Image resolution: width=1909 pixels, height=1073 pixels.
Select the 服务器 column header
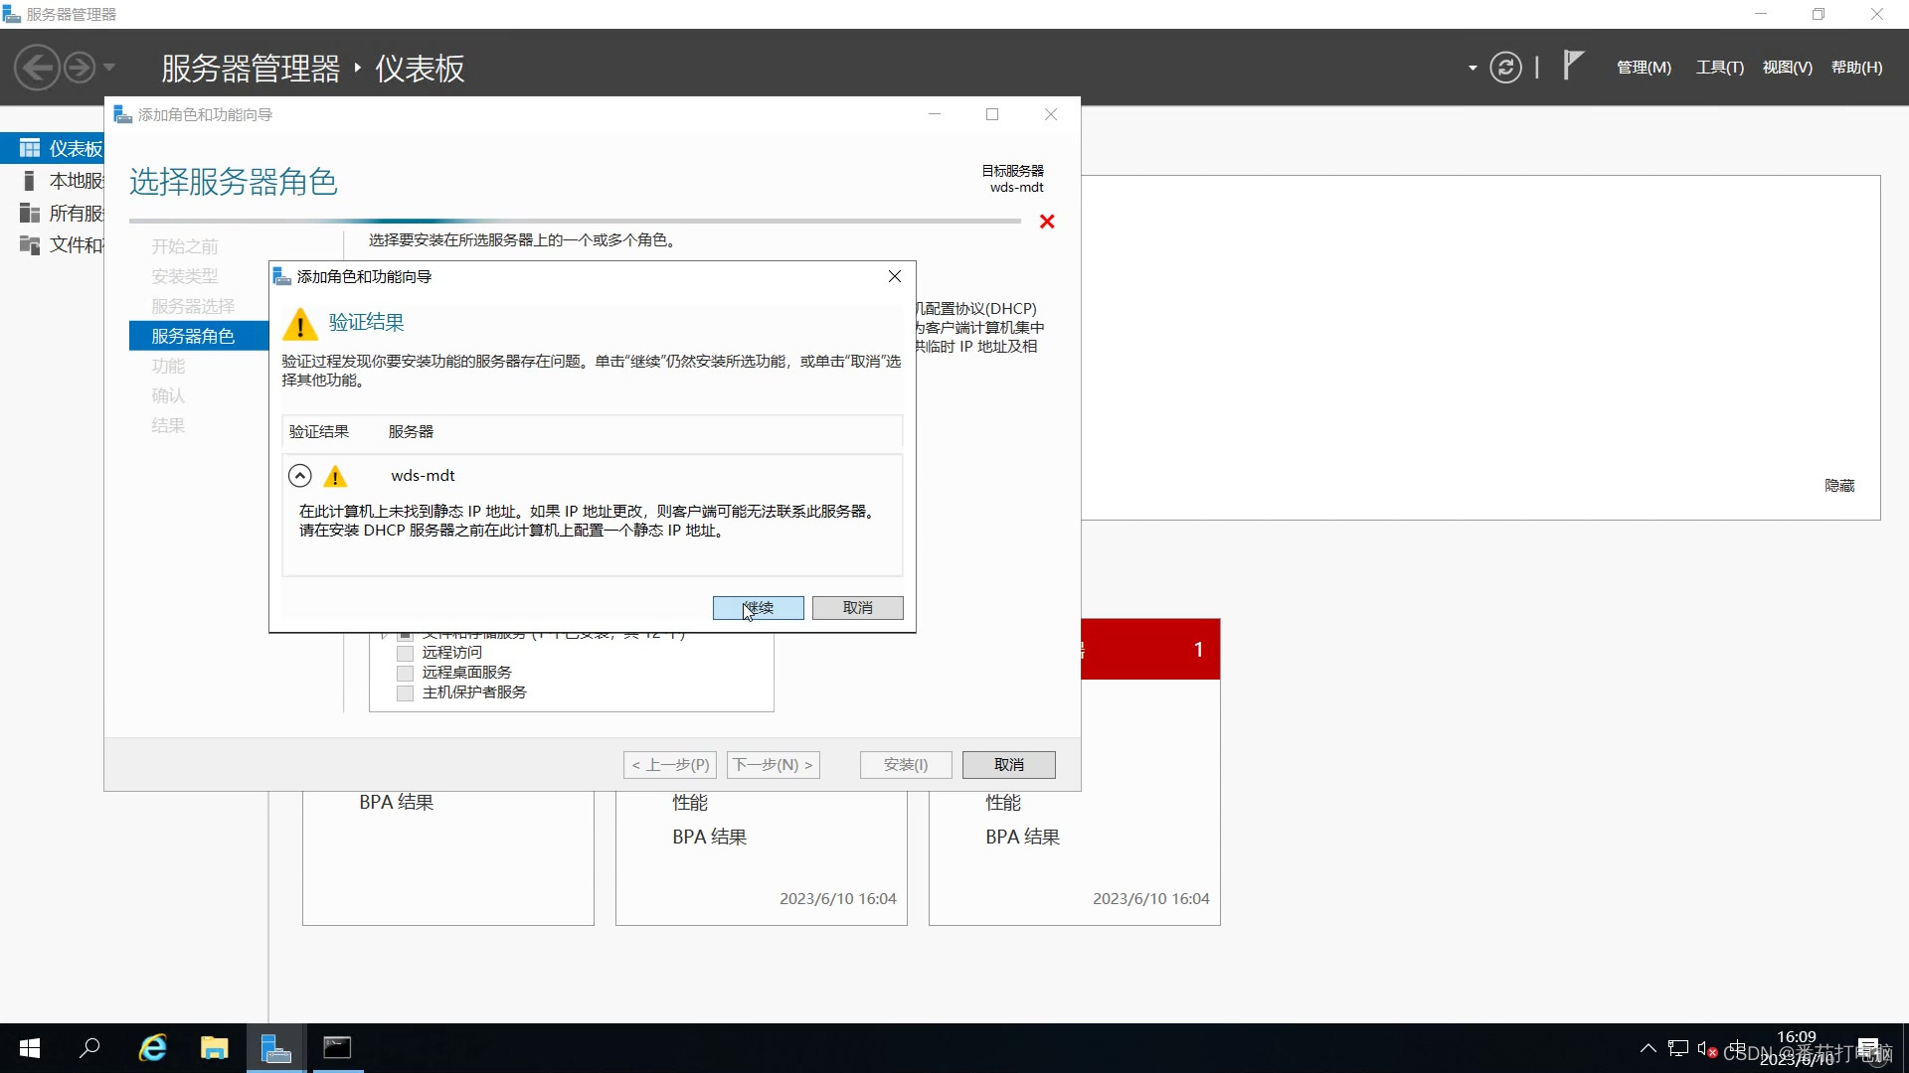click(x=411, y=431)
